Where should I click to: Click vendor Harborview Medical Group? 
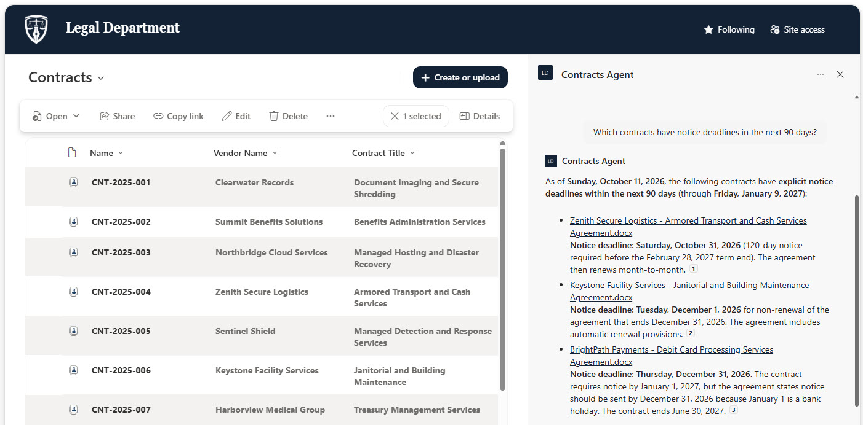pos(270,410)
